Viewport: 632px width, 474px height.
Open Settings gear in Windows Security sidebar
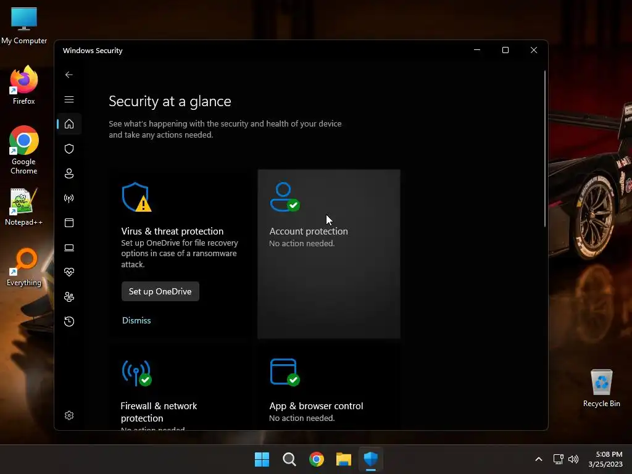click(x=69, y=415)
